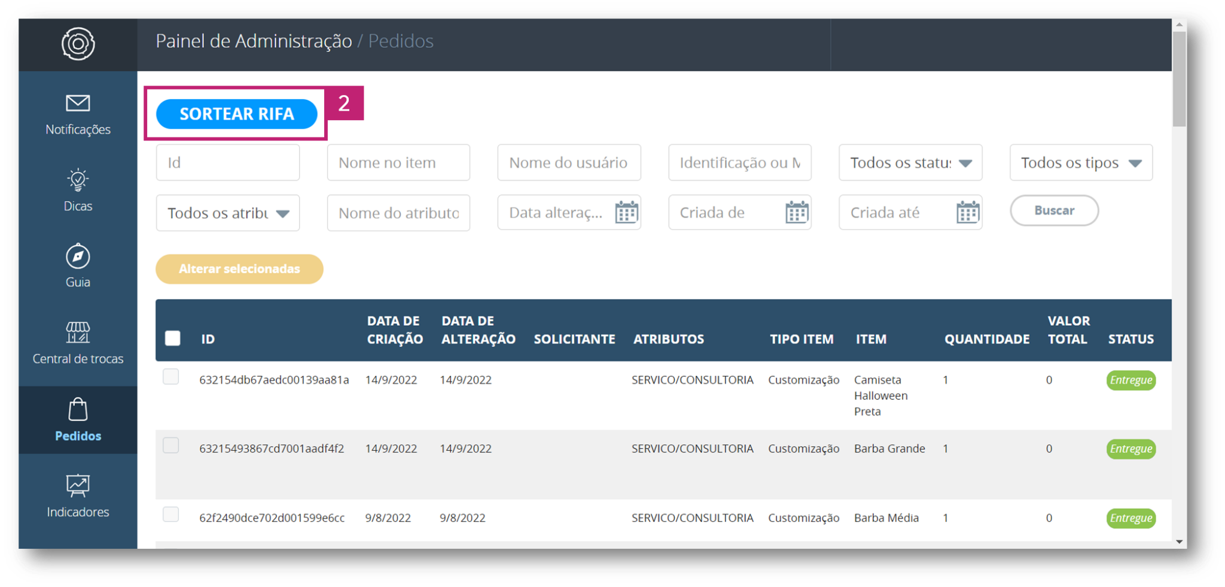This screenshot has height=587, width=1225.
Task: Click TIPO ITEM column header
Action: (802, 339)
